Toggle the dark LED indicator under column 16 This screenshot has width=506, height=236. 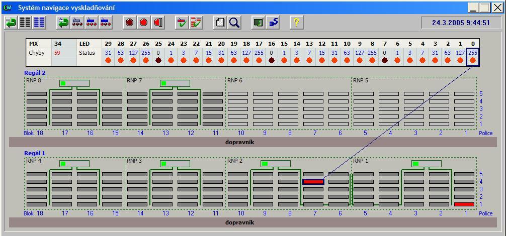pyautogui.click(x=272, y=61)
